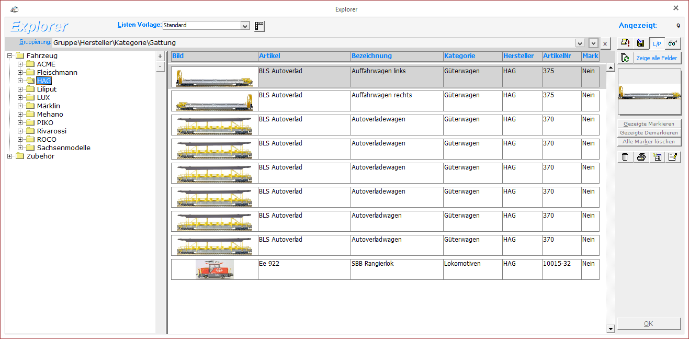
Task: Click the save disk icon
Action: tap(640, 43)
